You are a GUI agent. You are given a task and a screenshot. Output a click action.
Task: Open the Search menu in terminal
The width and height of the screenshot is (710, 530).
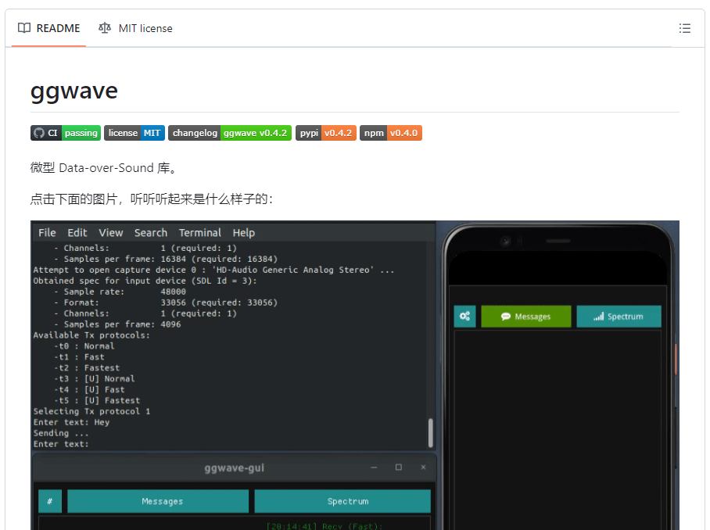(151, 233)
